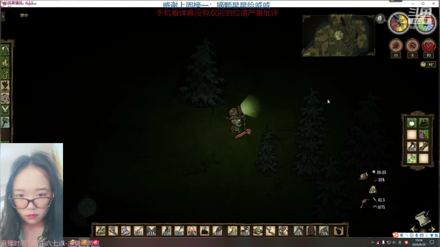The height and width of the screenshot is (247, 440).
Task: Select the 100% dark item in the backpack
Action: click(412, 147)
